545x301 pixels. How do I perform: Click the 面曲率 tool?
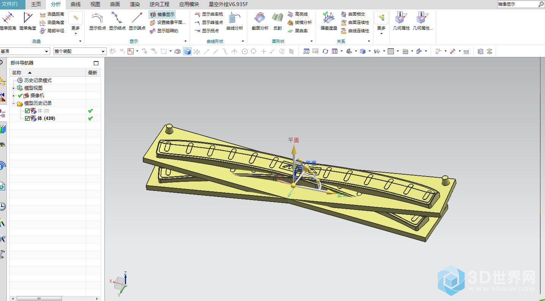[298, 31]
